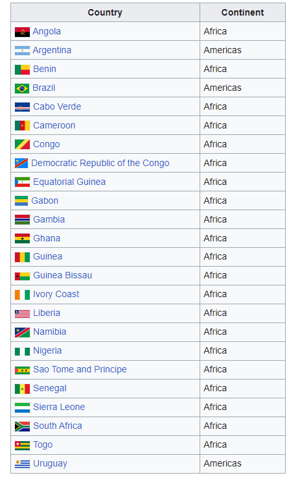
Task: Click the Uruguay flag icon
Action: pos(22,464)
